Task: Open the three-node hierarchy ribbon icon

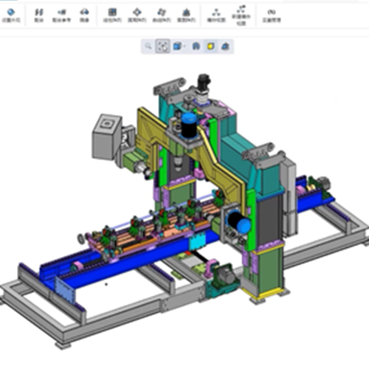Action: (216, 12)
